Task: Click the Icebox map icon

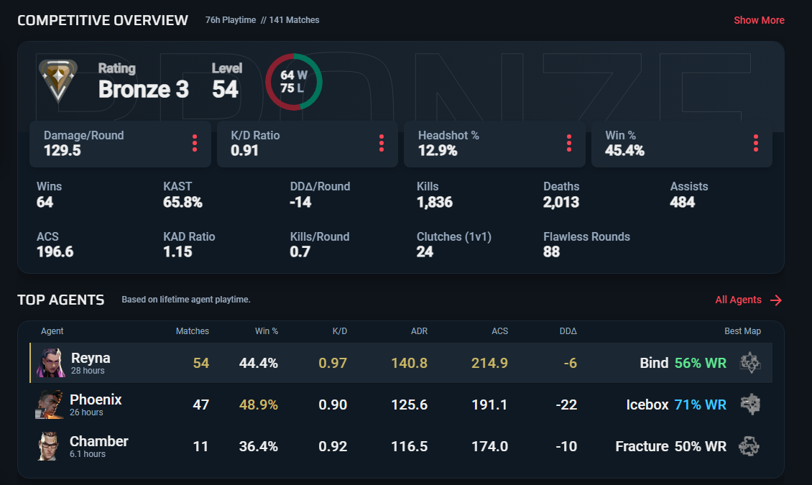Action: 750,405
